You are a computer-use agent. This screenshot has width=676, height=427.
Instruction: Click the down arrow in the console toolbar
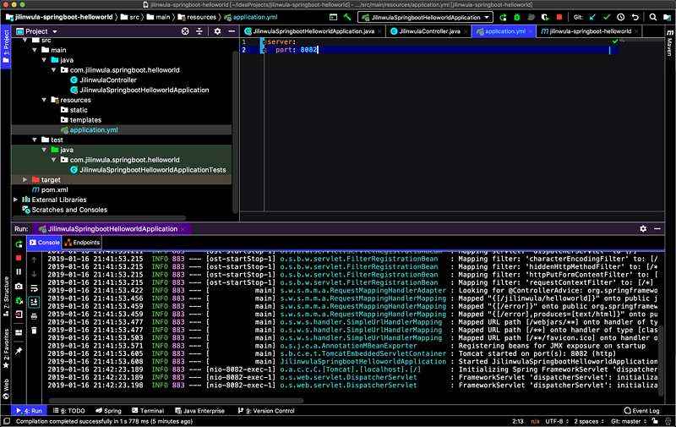[34, 274]
